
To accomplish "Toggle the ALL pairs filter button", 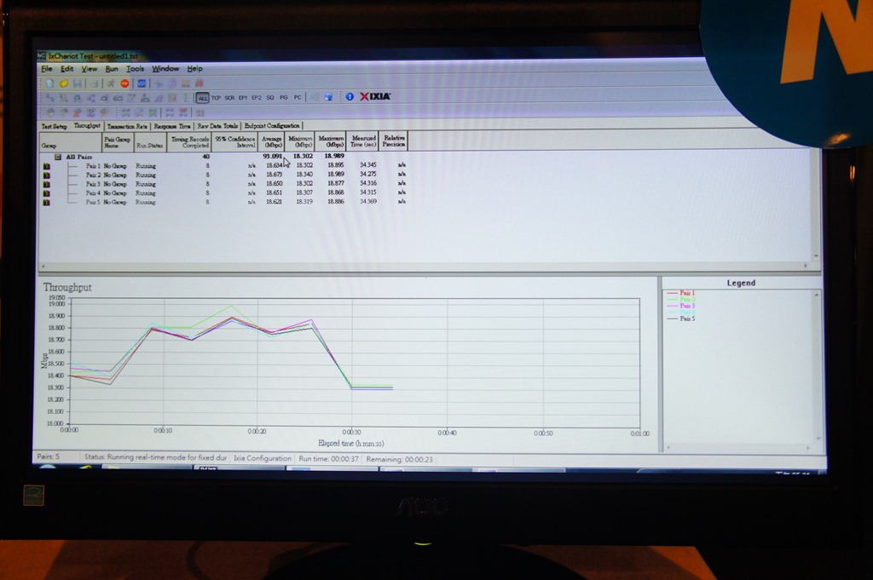I will (x=202, y=98).
